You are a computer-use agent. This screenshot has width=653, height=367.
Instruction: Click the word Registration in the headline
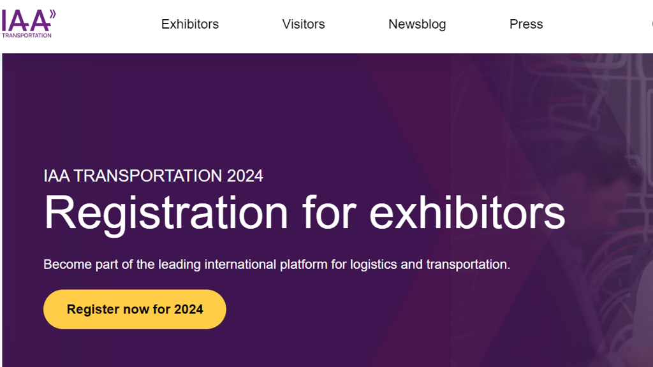point(166,213)
